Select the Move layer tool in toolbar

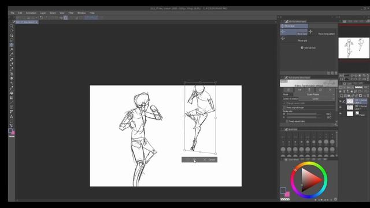click(x=12, y=45)
